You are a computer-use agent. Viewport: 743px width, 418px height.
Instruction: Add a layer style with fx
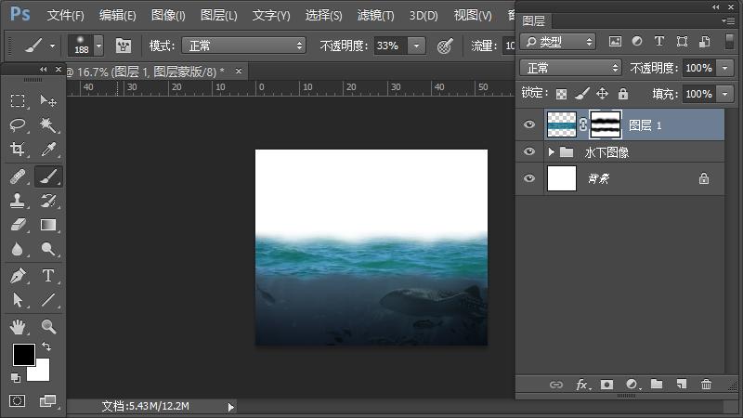pyautogui.click(x=582, y=385)
